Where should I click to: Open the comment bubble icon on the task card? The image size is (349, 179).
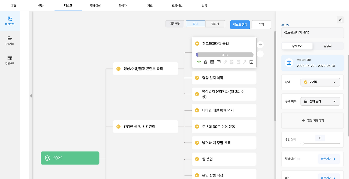click(x=219, y=62)
